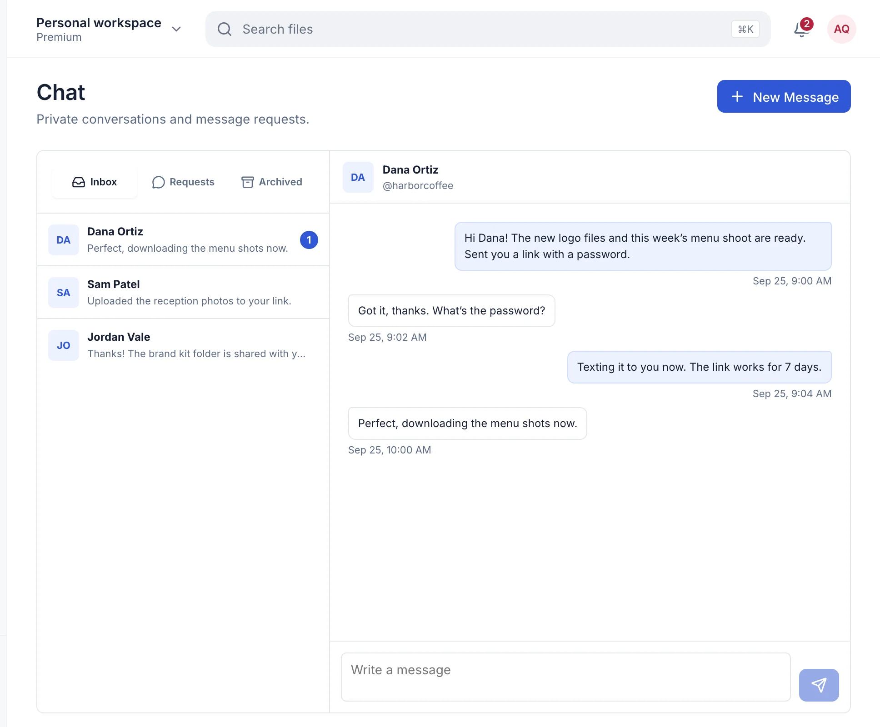
Task: Click the search magnifier icon
Action: [225, 29]
